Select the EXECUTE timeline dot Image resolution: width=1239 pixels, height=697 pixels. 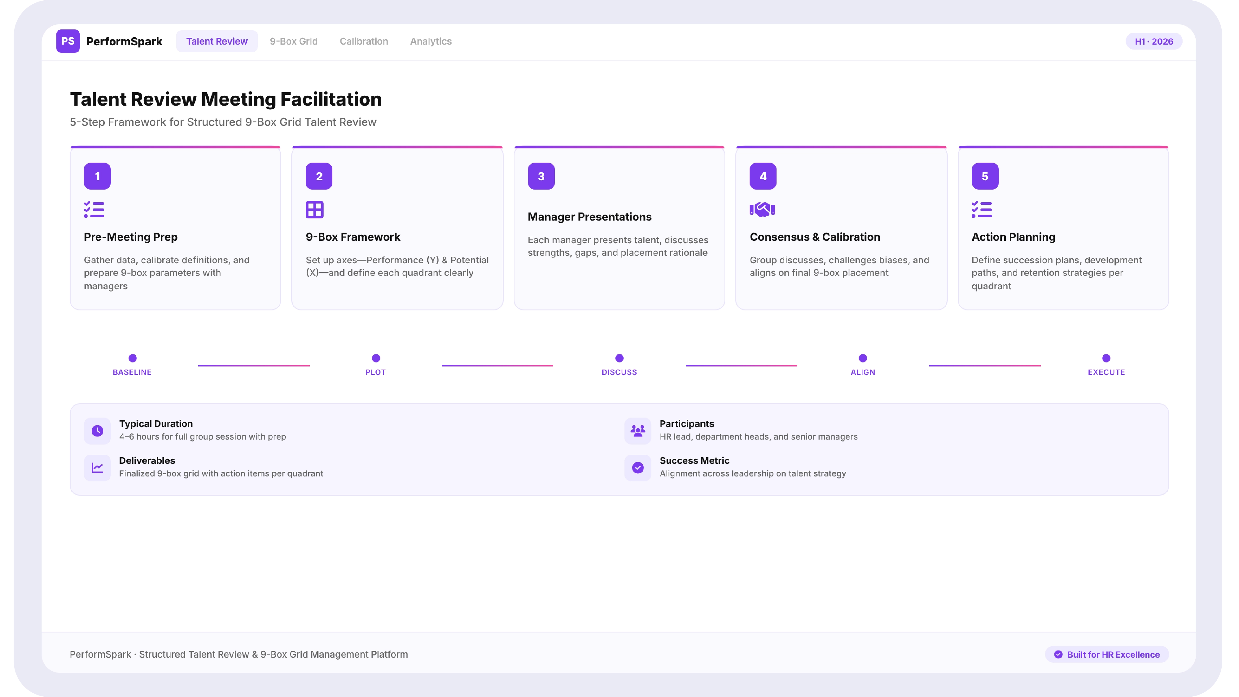pos(1106,358)
